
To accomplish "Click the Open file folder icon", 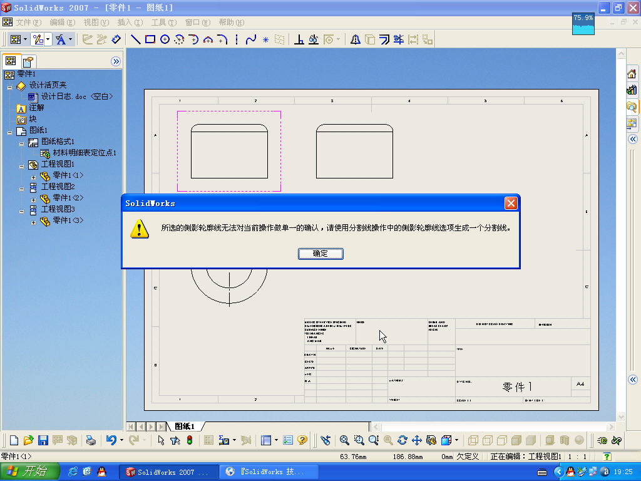I will pyautogui.click(x=28, y=440).
